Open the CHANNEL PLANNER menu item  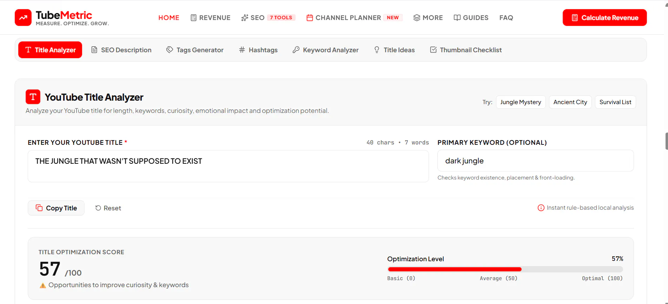coord(348,18)
